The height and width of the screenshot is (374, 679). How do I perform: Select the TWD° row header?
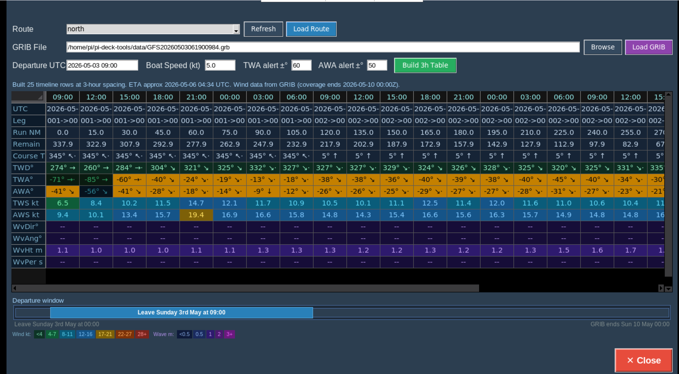(28, 168)
